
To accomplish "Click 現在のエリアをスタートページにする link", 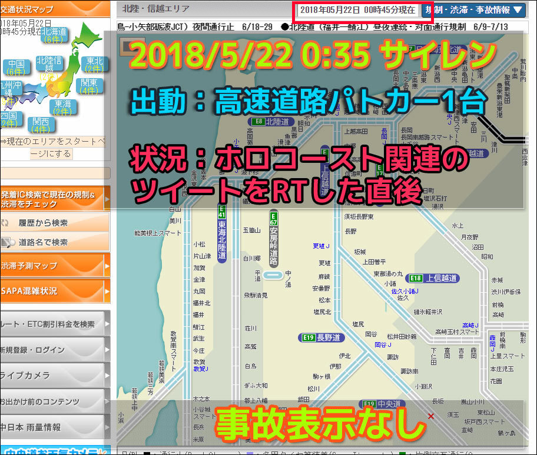I will point(52,148).
